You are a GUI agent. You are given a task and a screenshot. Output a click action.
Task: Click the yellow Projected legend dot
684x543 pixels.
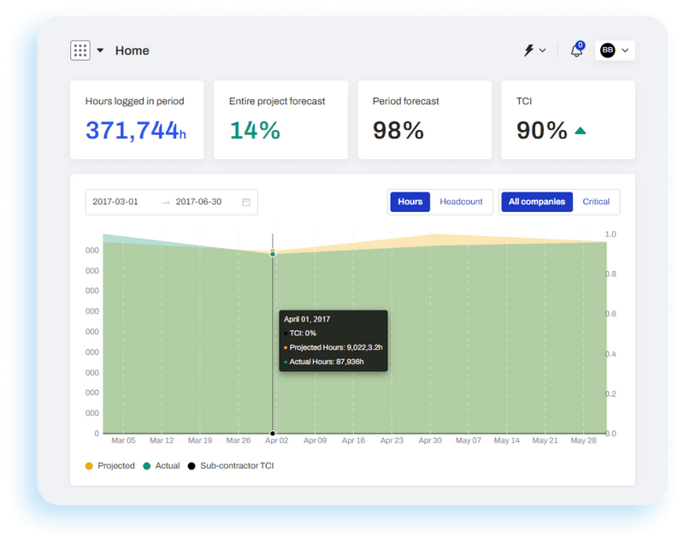click(87, 466)
